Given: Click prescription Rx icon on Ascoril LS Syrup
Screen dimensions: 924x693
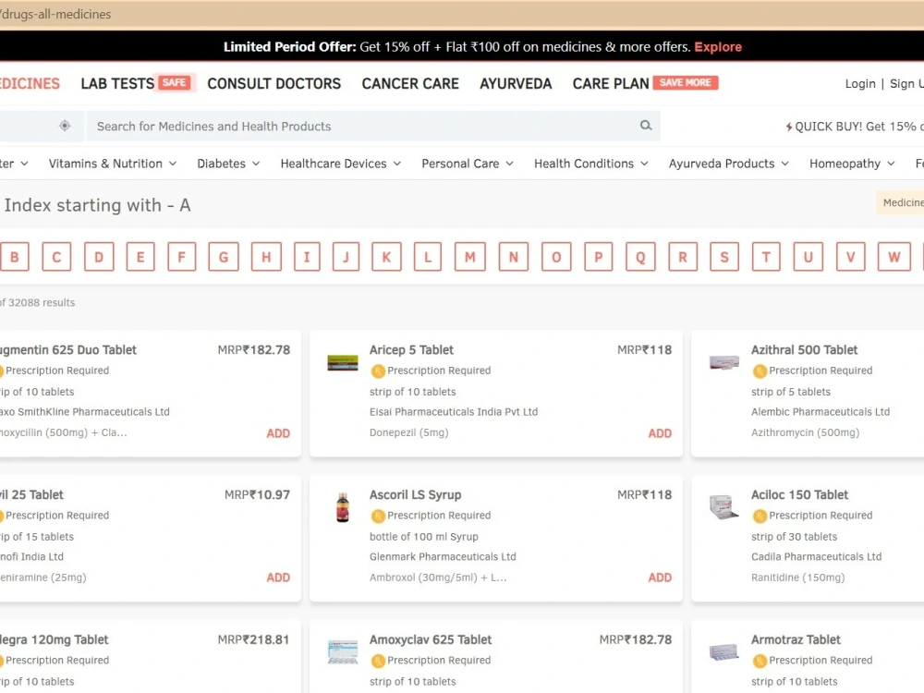Looking at the screenshot, I should pos(378,516).
